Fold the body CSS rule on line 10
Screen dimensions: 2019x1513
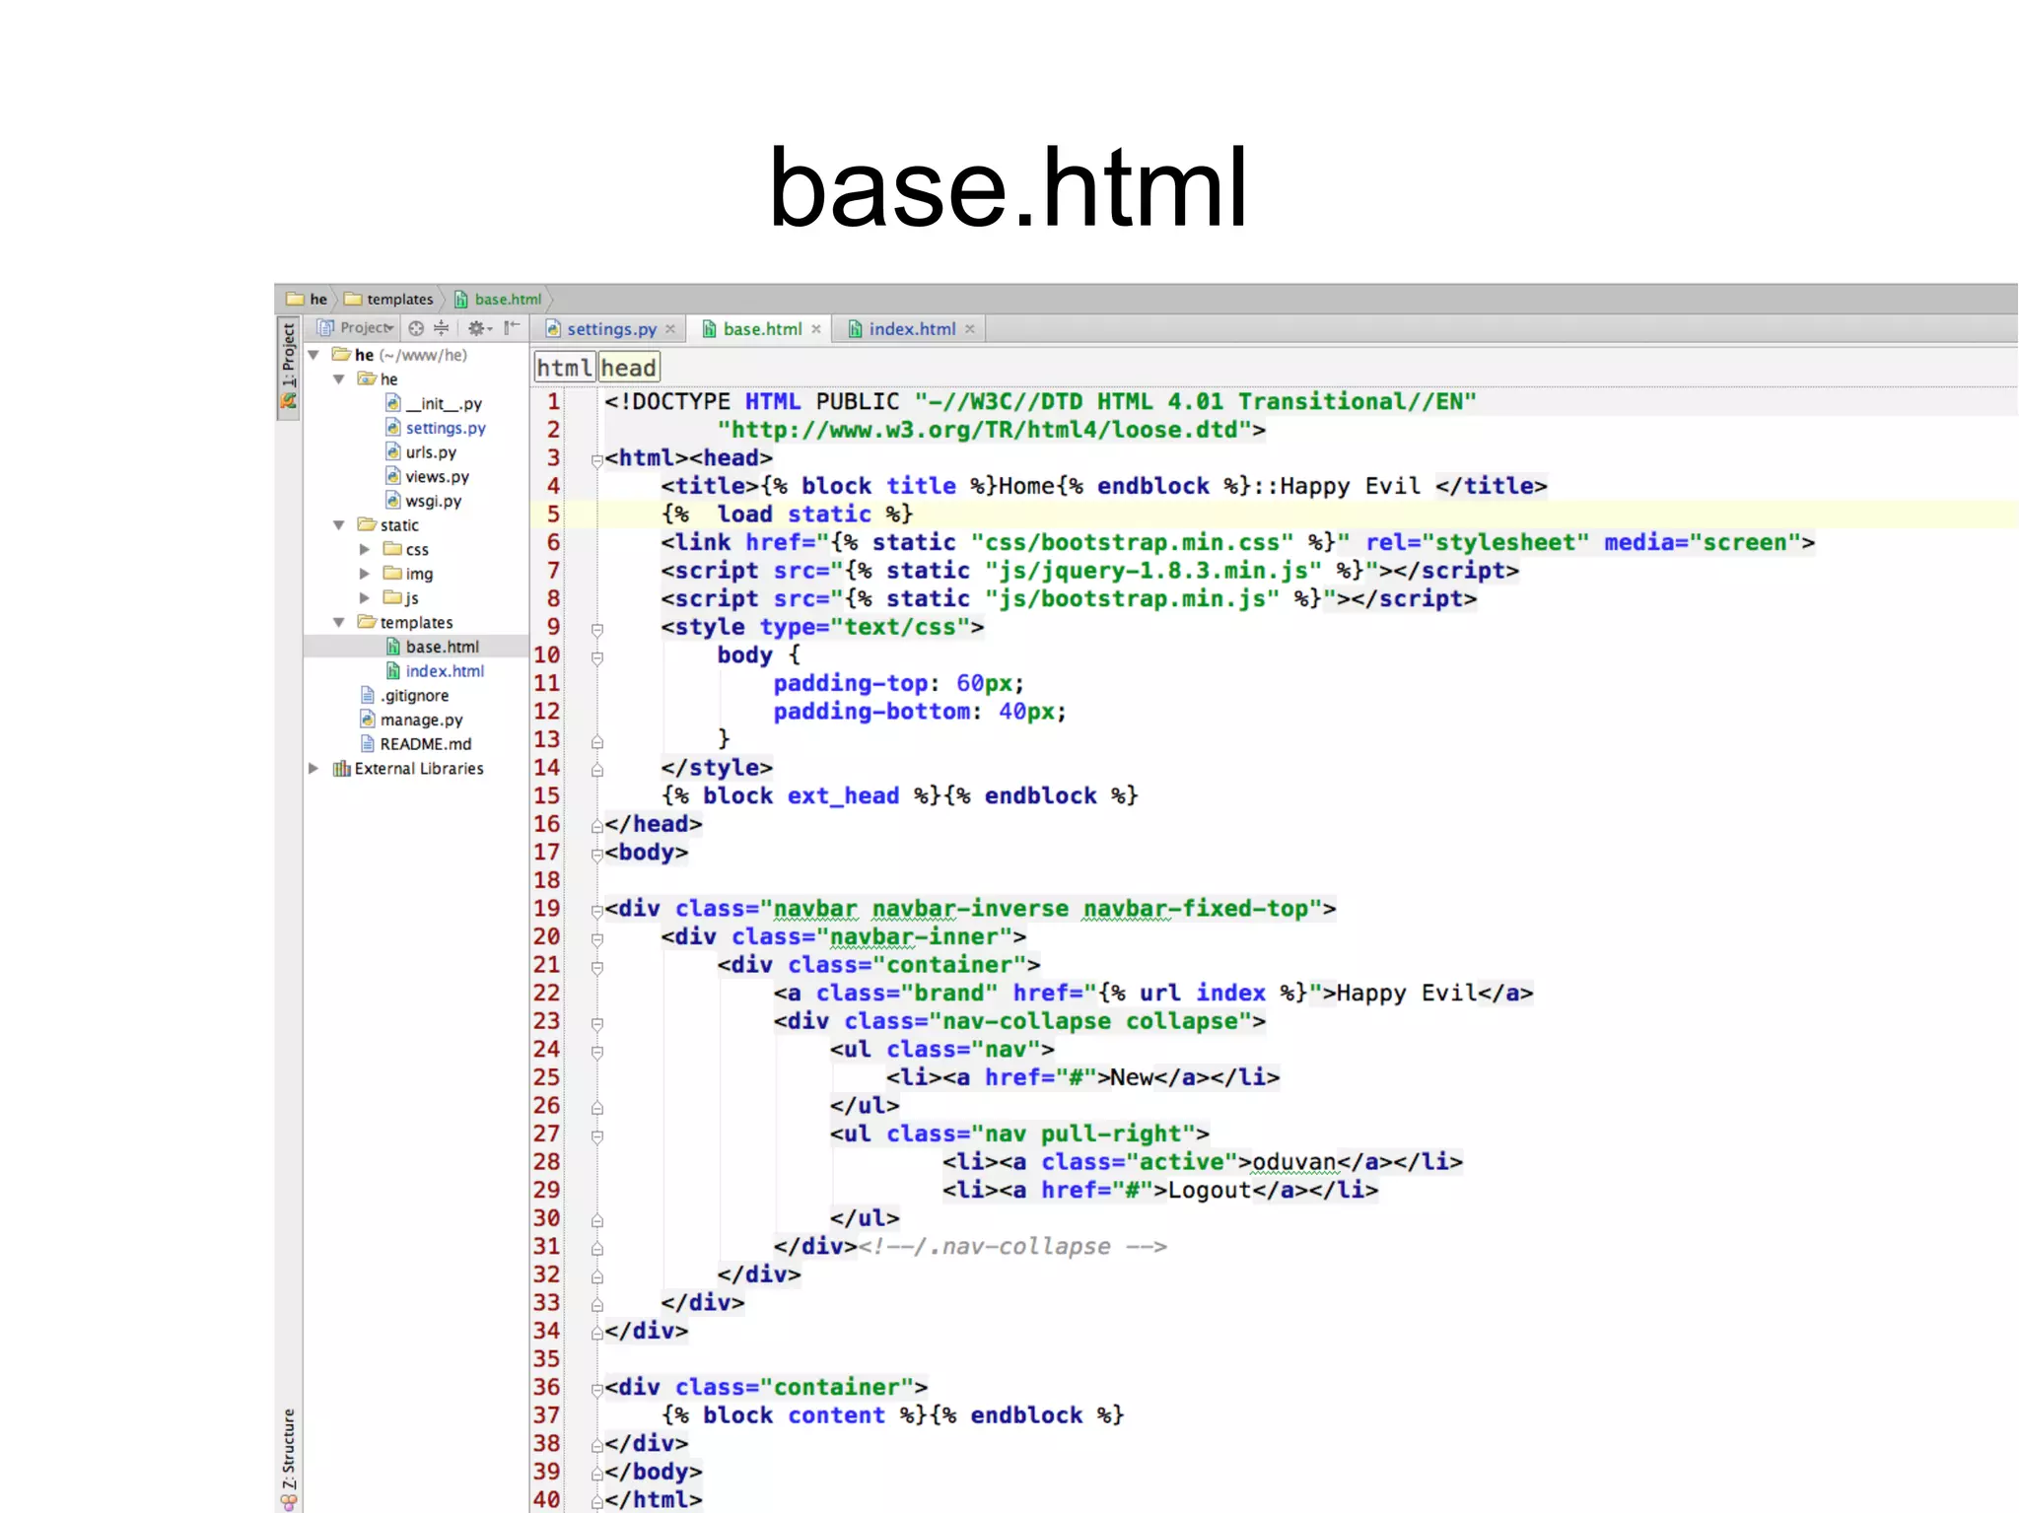(x=597, y=657)
